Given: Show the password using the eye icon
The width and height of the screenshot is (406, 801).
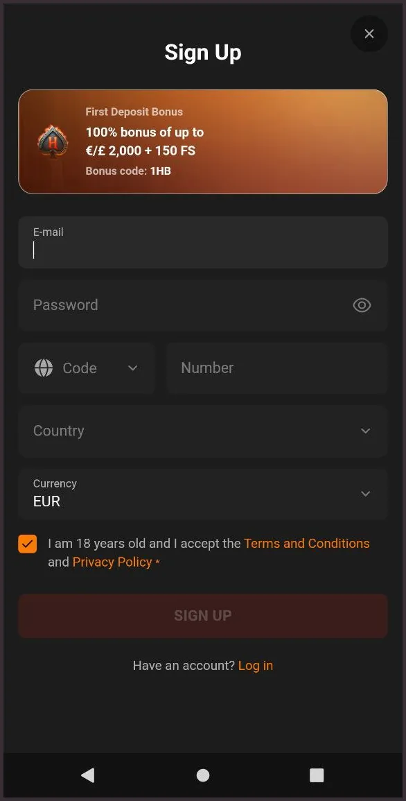Looking at the screenshot, I should coord(362,305).
